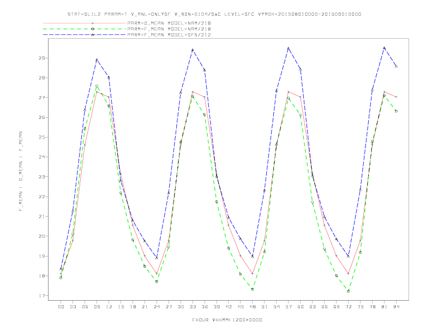Image resolution: width=432 pixels, height=334 pixels.
Task: Click the green legend line circle marker
Action: (x=93, y=29)
